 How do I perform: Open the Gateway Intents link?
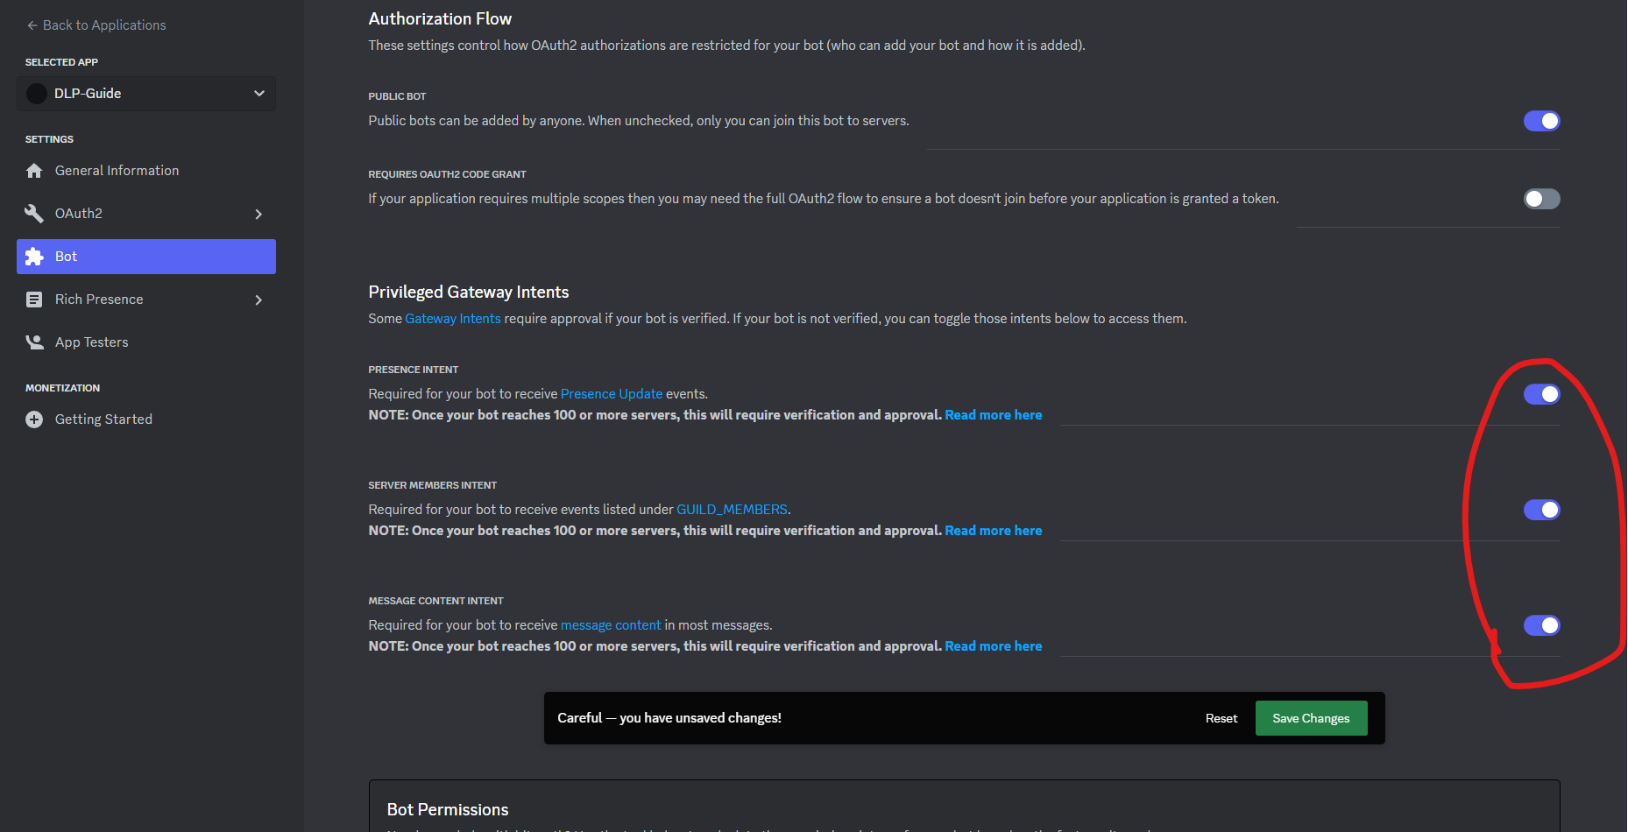pyautogui.click(x=453, y=319)
